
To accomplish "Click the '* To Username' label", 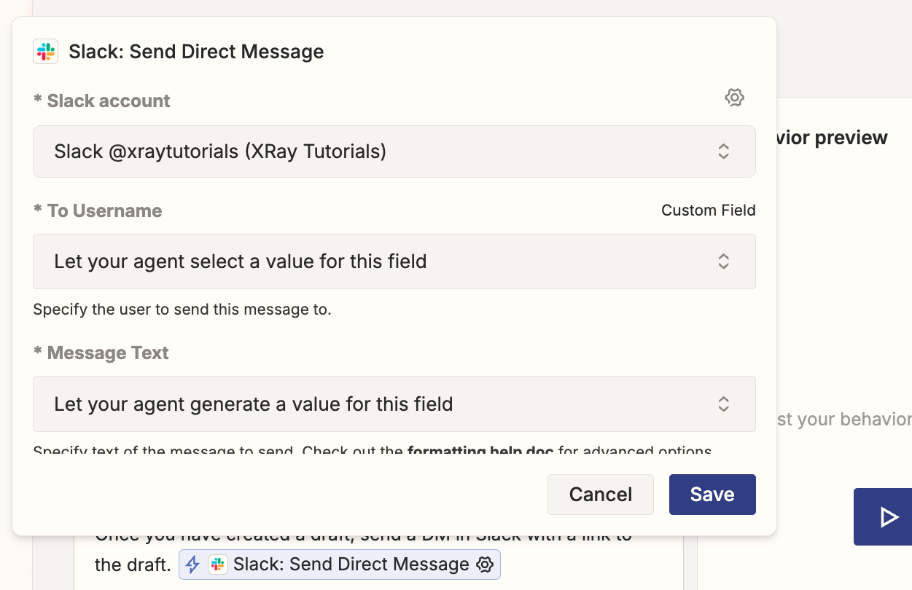I will 98,211.
